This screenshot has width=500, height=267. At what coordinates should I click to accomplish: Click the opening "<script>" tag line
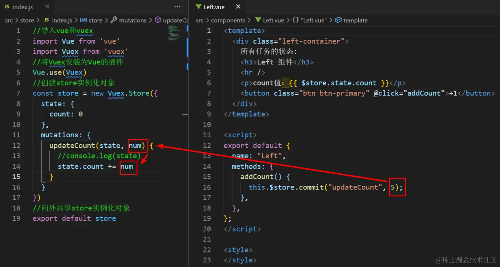click(x=240, y=135)
